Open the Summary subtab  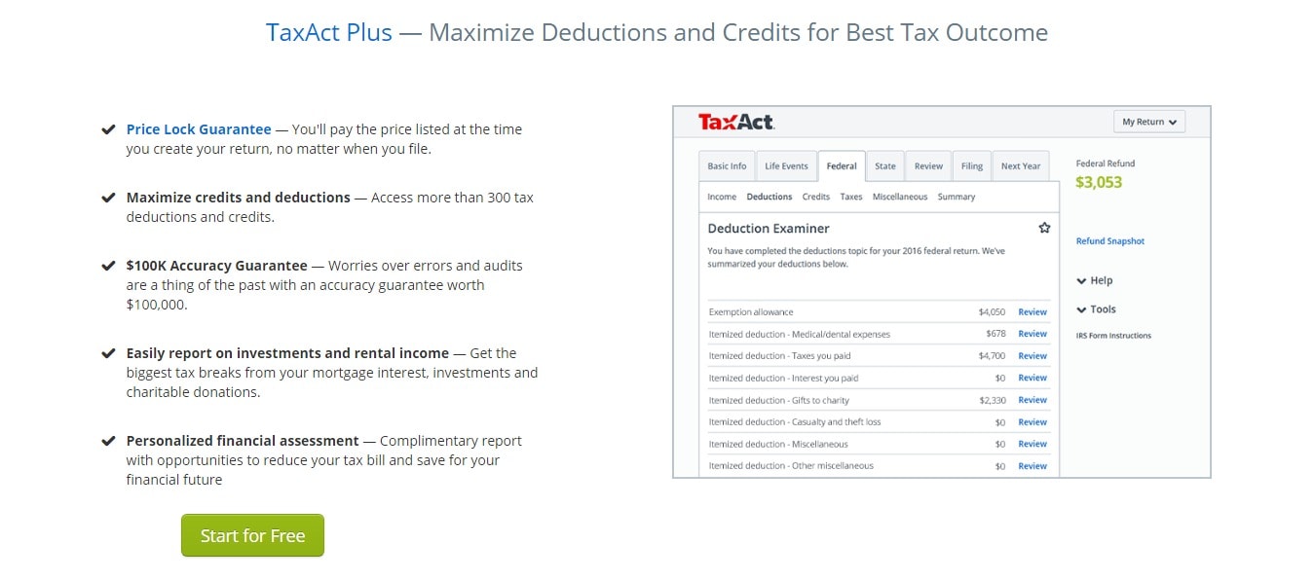957,197
